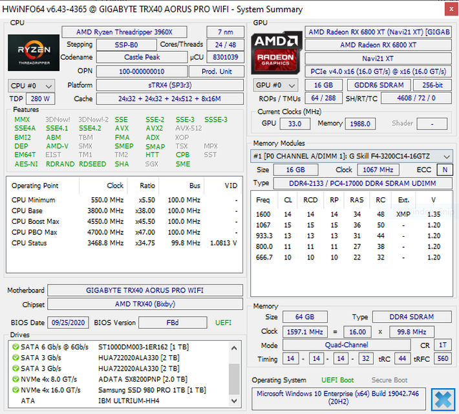Click status icon of ADATA SX8200PNP drive
The image size is (459, 414).
pos(16,379)
